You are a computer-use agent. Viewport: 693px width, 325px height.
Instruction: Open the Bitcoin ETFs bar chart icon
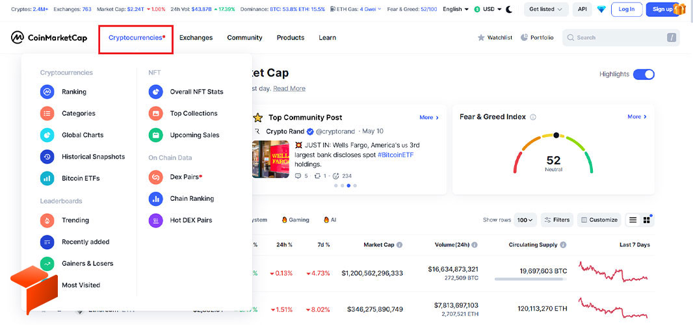point(47,179)
